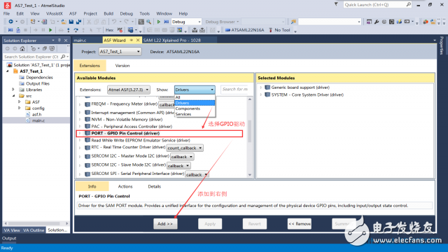Open the Atmel ASF(3.27.3) extensions dropdown
This screenshot has height=252, width=448.
click(129, 90)
